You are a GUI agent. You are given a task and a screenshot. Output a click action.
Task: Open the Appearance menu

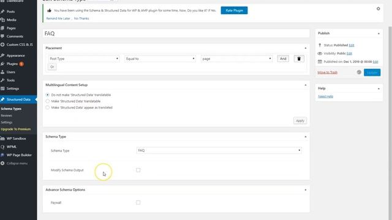click(15, 56)
